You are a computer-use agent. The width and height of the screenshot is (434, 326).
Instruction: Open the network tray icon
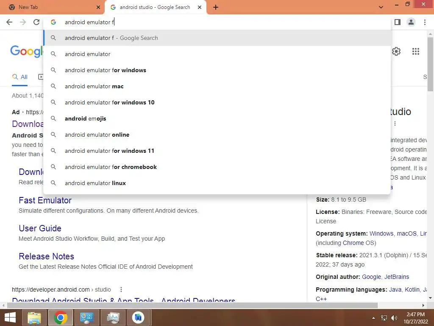click(384, 318)
